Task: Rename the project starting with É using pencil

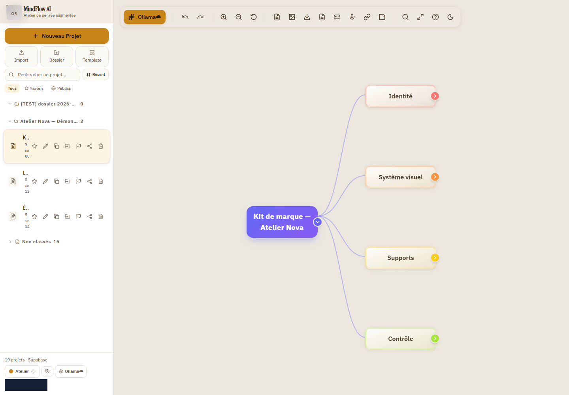Action: click(45, 216)
